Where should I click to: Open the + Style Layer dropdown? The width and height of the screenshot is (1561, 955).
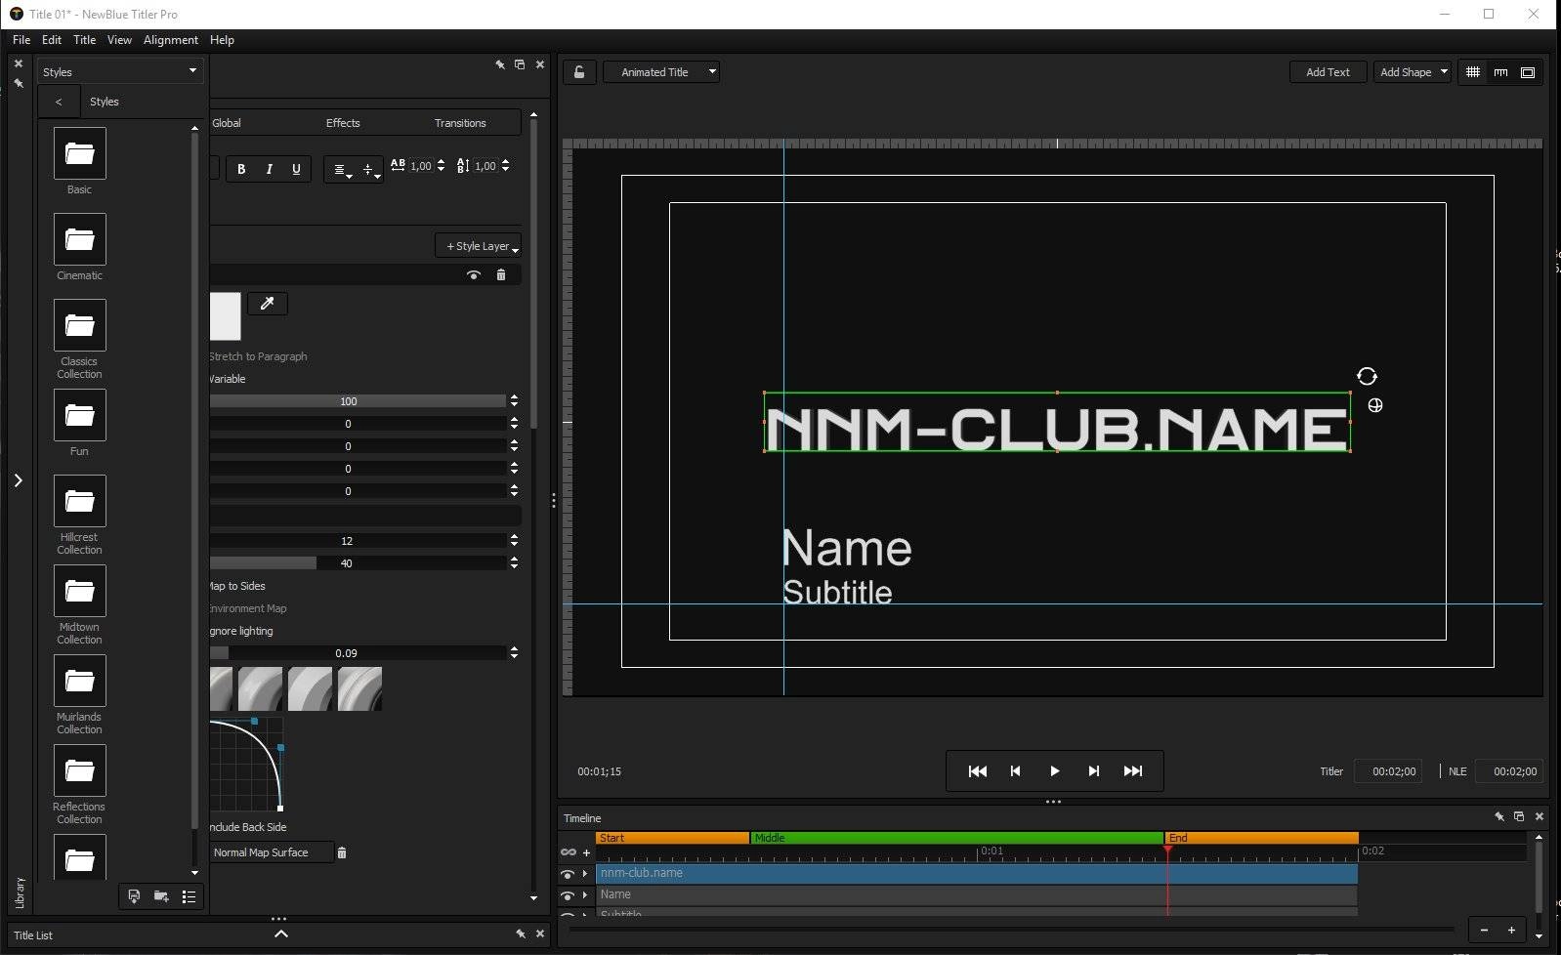click(479, 246)
